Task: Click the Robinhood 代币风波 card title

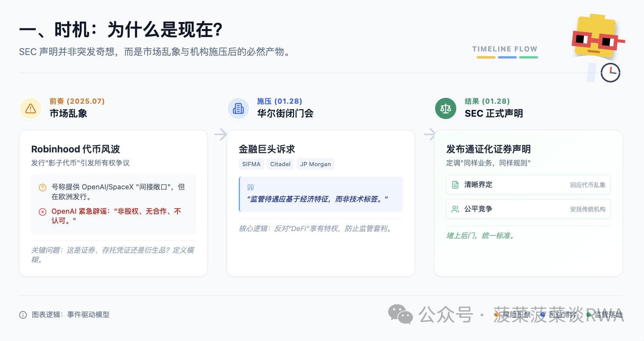Action: pyautogui.click(x=75, y=149)
